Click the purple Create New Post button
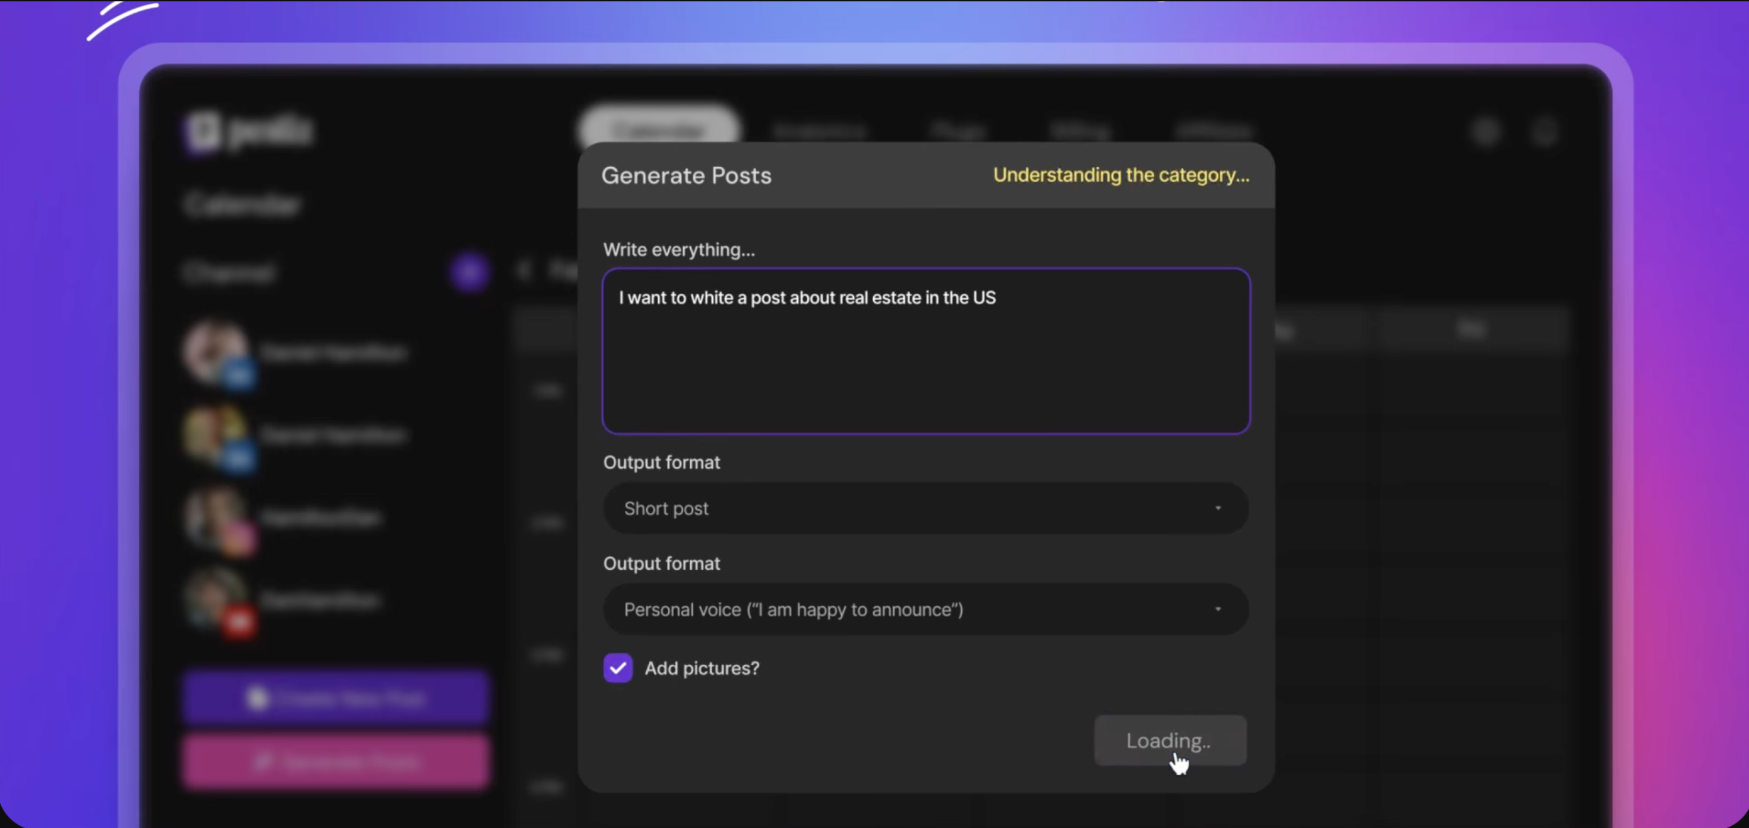 click(x=335, y=698)
